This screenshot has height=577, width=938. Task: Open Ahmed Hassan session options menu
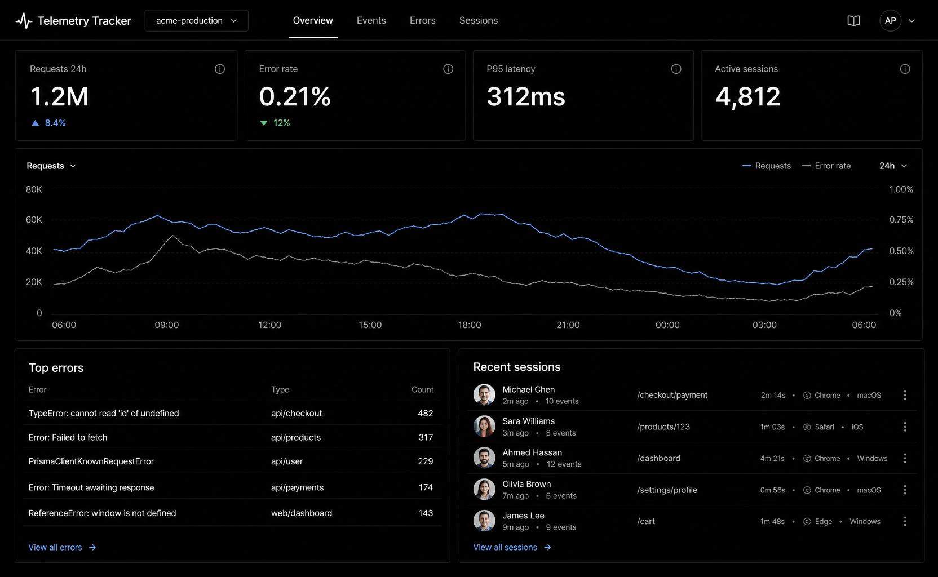(905, 458)
